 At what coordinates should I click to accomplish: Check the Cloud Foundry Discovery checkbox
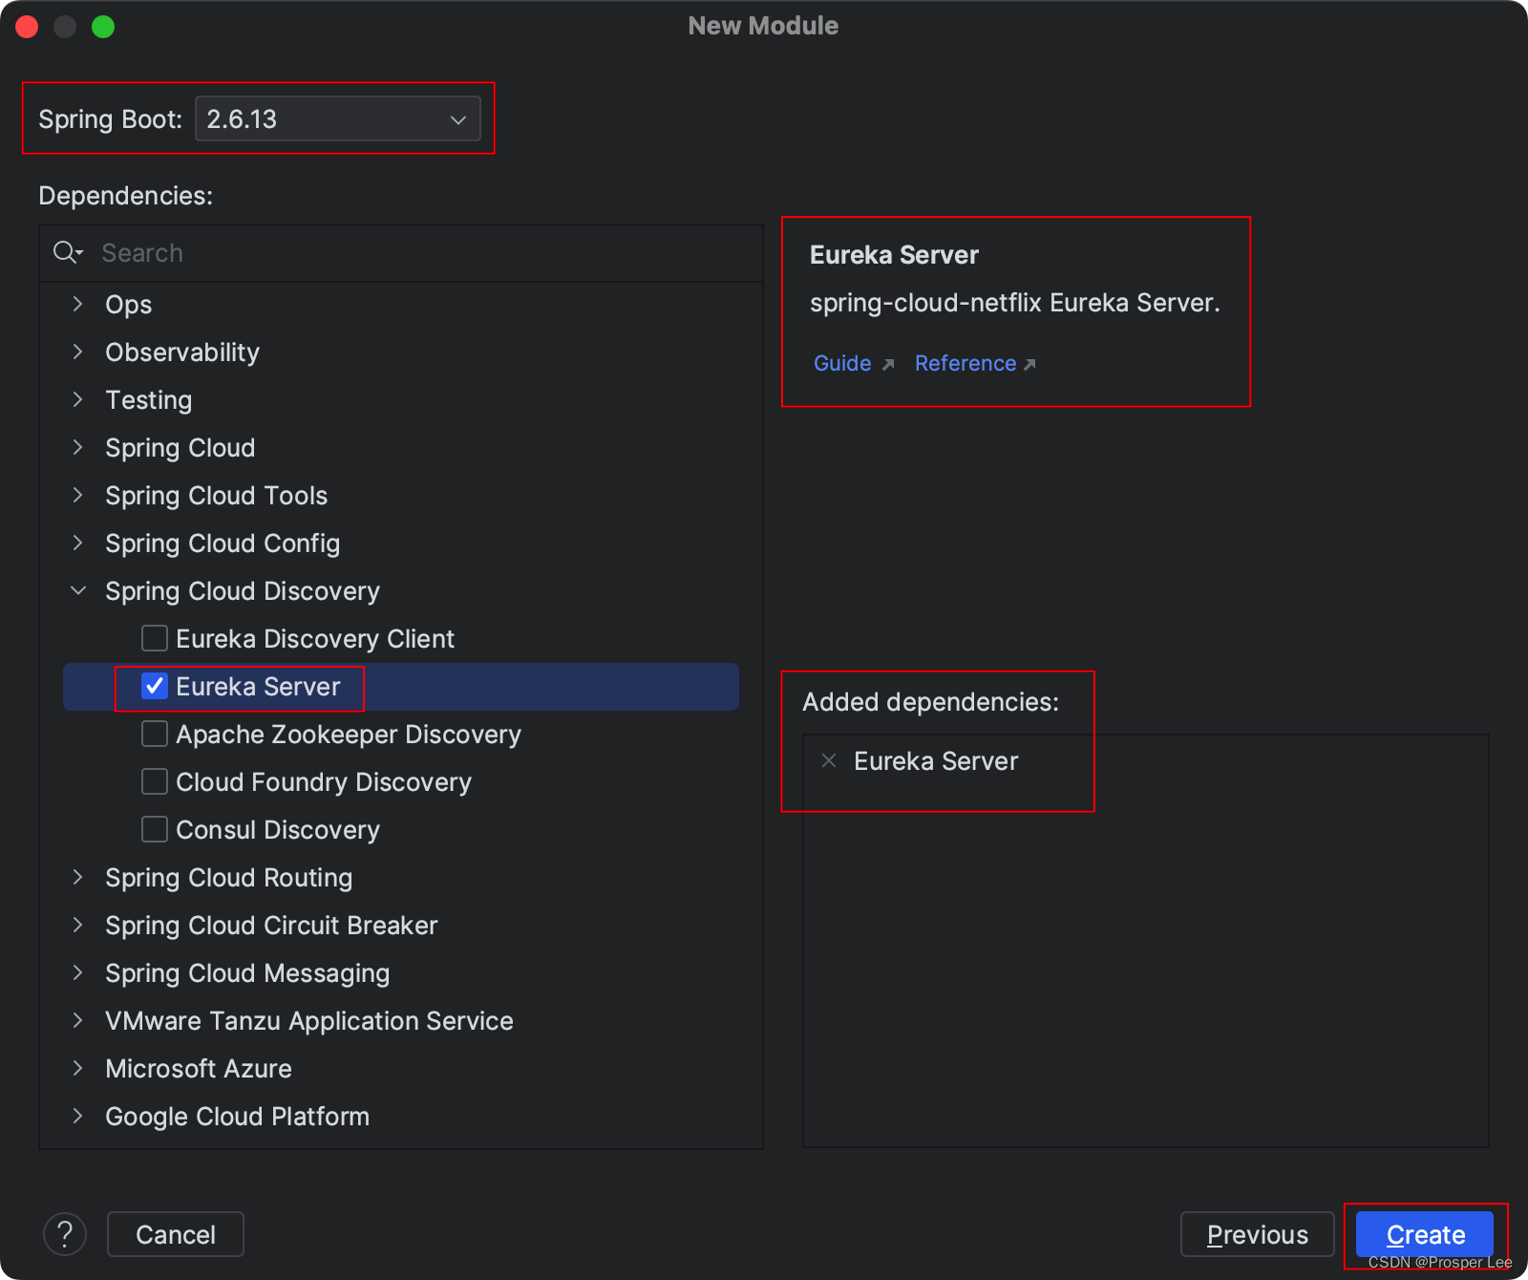155,781
